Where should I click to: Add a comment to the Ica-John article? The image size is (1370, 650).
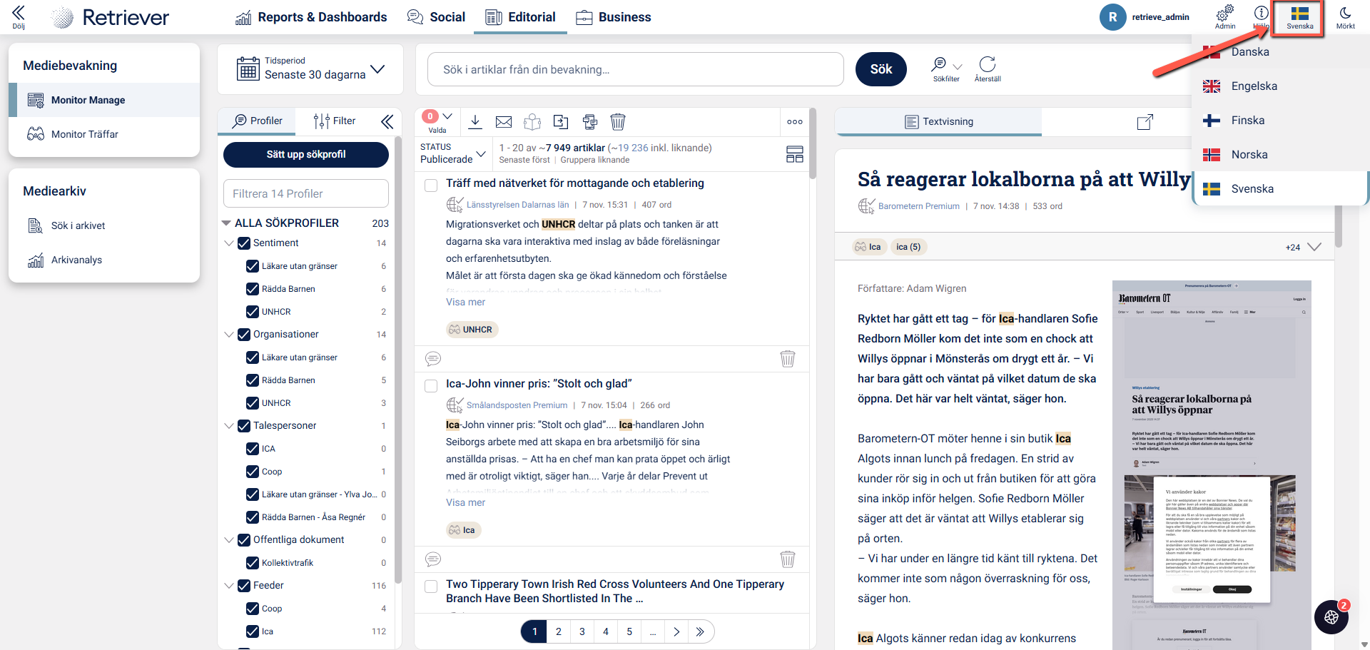433,559
